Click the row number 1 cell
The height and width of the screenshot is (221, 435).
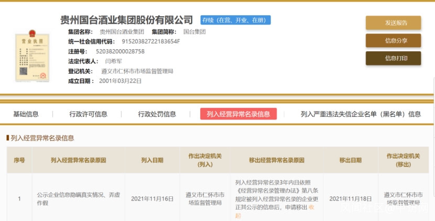[19, 199]
